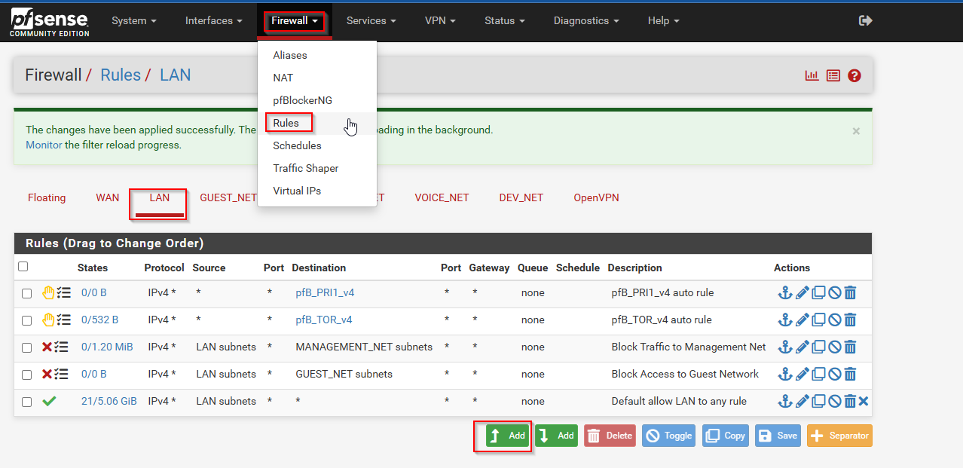Click the status graph chart icon
Image resolution: width=963 pixels, height=468 pixels.
tap(812, 75)
